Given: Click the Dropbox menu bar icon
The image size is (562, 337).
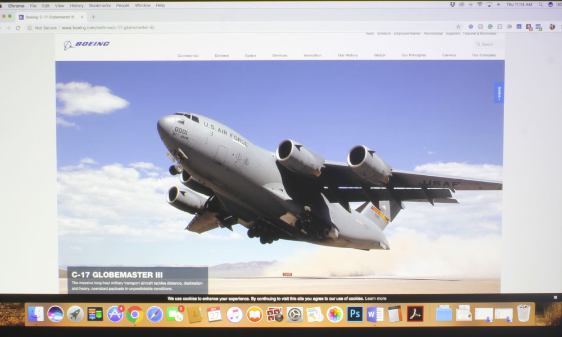Looking at the screenshot, I should (452, 4).
